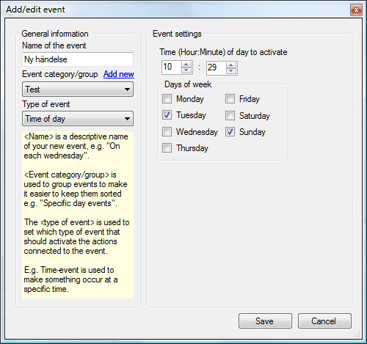Expand the Type of event dropdown
The width and height of the screenshot is (367, 344).
point(78,119)
